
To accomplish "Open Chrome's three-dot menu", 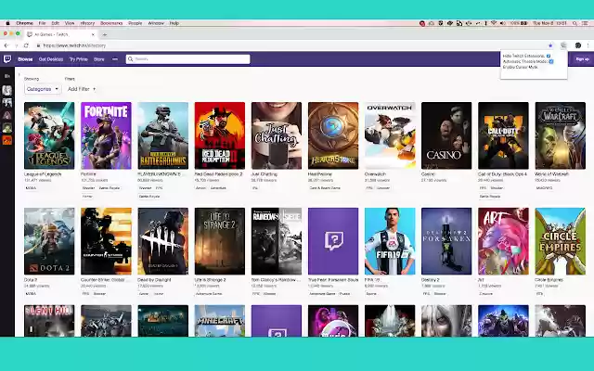I will [x=588, y=45].
